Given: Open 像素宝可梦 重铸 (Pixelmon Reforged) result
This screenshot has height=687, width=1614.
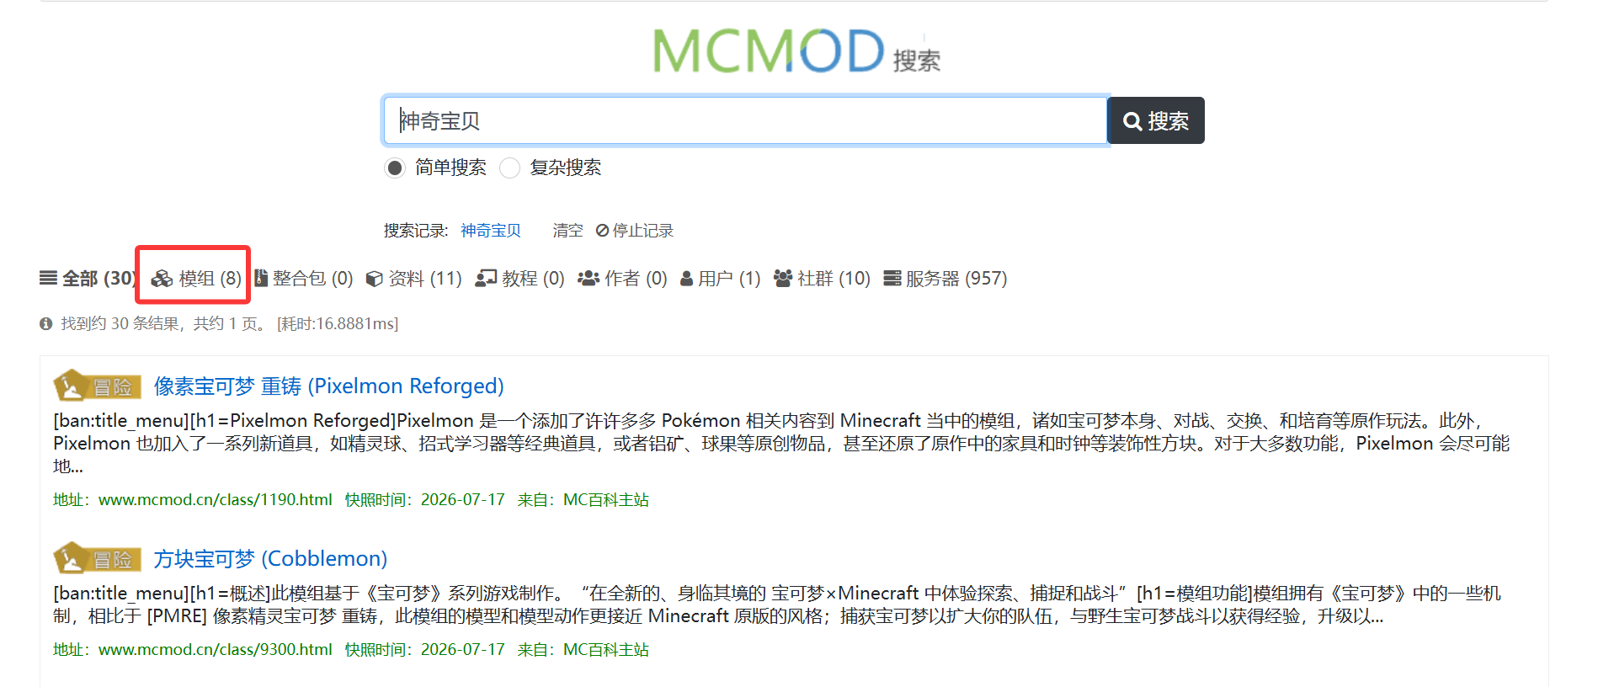Looking at the screenshot, I should [x=328, y=386].
